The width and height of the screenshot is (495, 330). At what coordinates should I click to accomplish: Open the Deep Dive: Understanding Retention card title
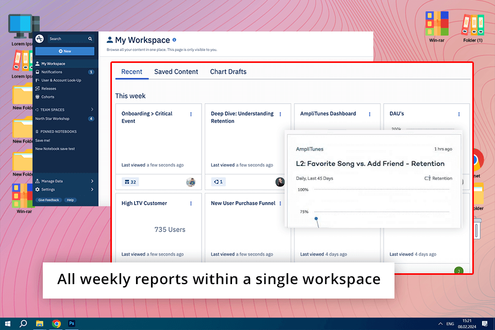(x=242, y=117)
